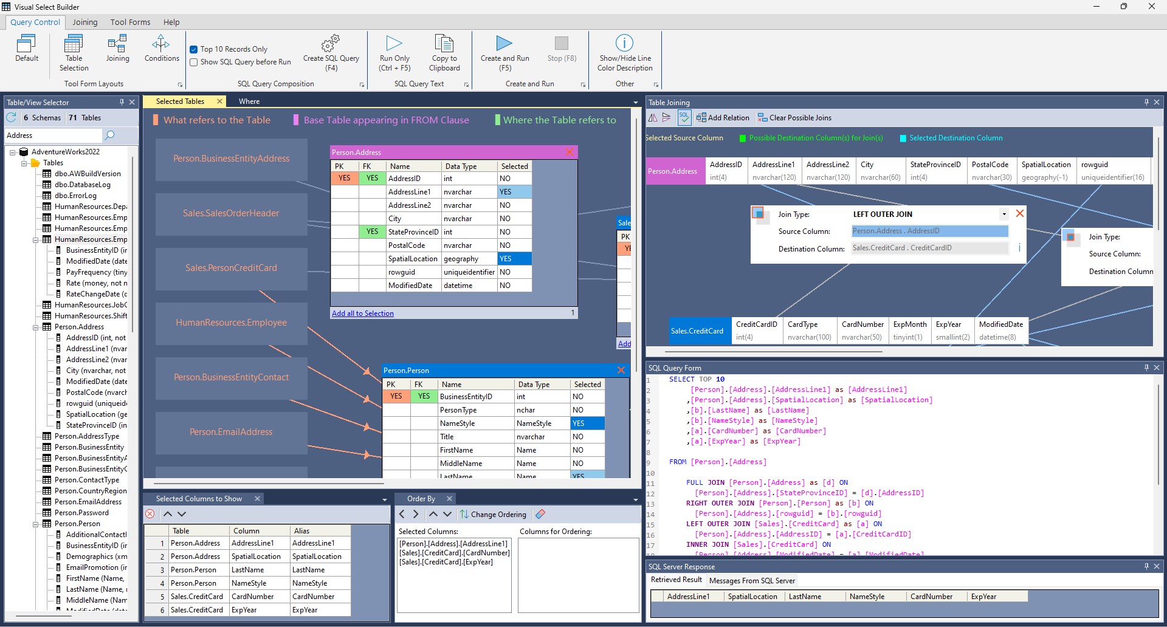Click the Add all to Selection link
Image resolution: width=1167 pixels, height=627 pixels.
click(362, 313)
